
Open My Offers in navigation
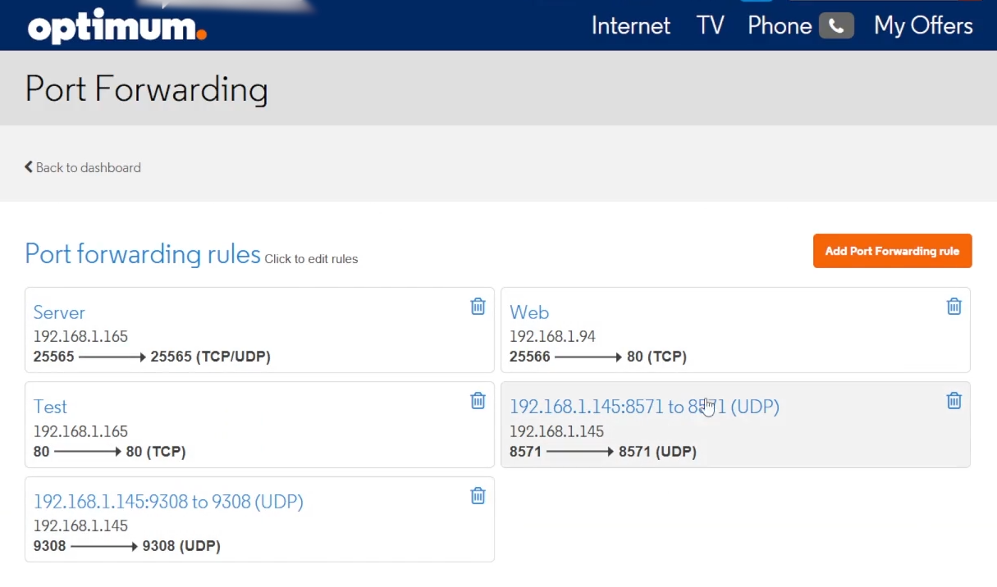[x=923, y=26]
